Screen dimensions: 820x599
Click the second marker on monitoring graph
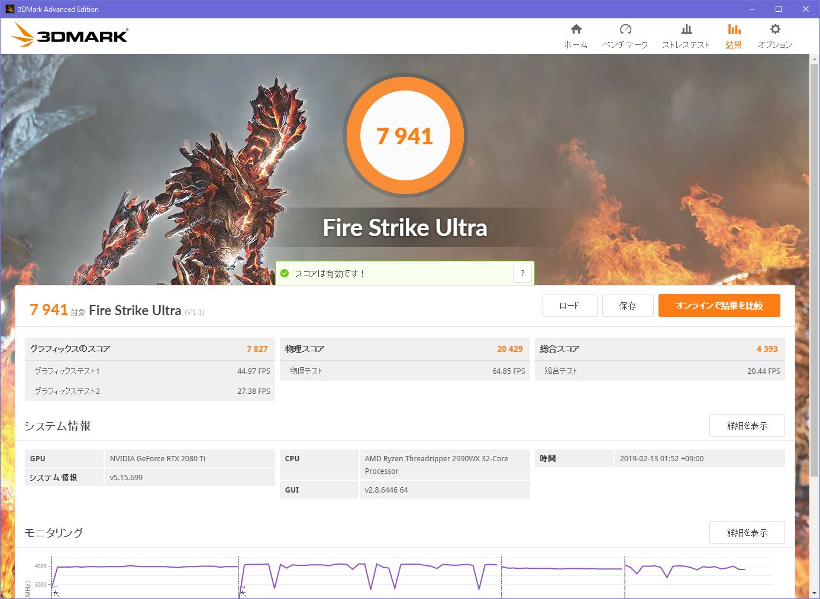tap(243, 591)
